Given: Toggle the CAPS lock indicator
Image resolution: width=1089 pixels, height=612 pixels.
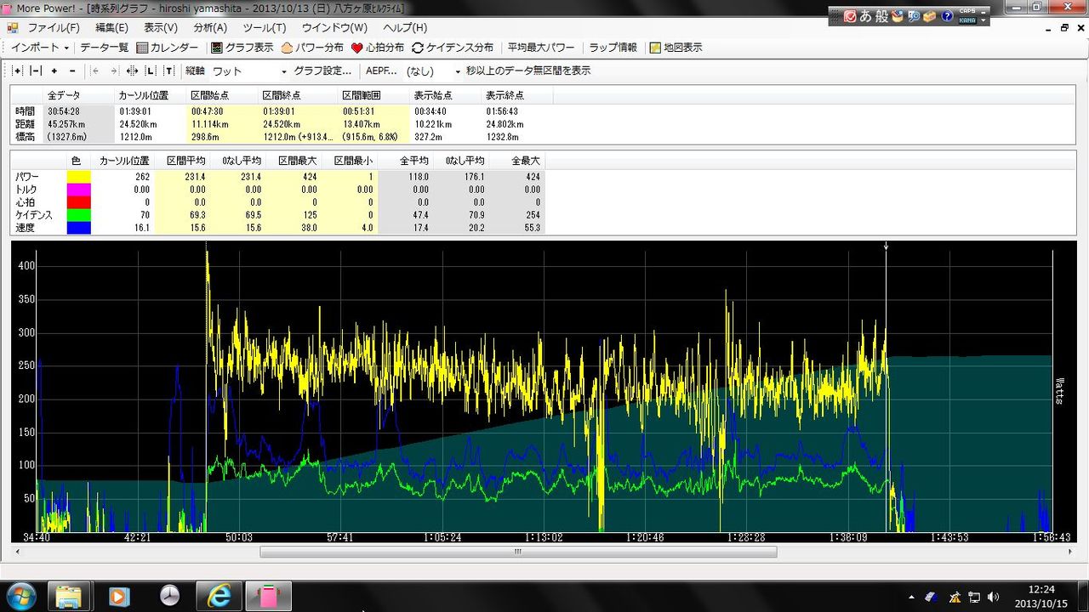Looking at the screenshot, I should pos(967,12).
